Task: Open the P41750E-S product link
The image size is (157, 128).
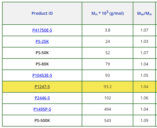Action: click(x=42, y=30)
